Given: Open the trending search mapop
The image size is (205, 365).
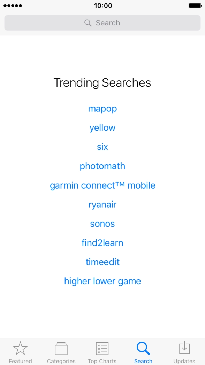Looking at the screenshot, I should [102, 109].
